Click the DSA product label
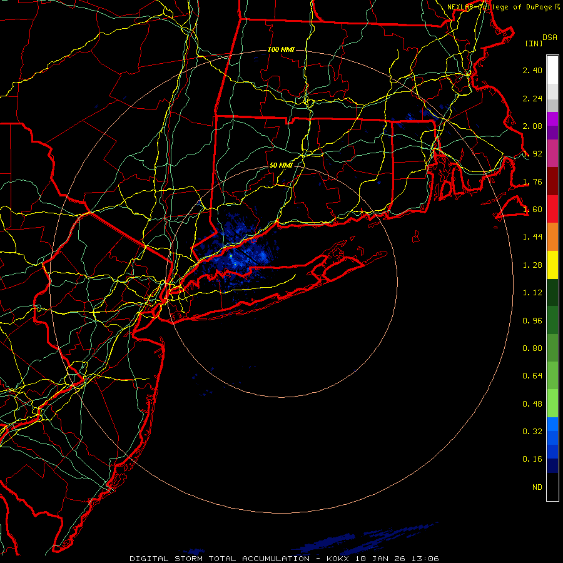Screen dimensions: 563x563 [x=550, y=38]
